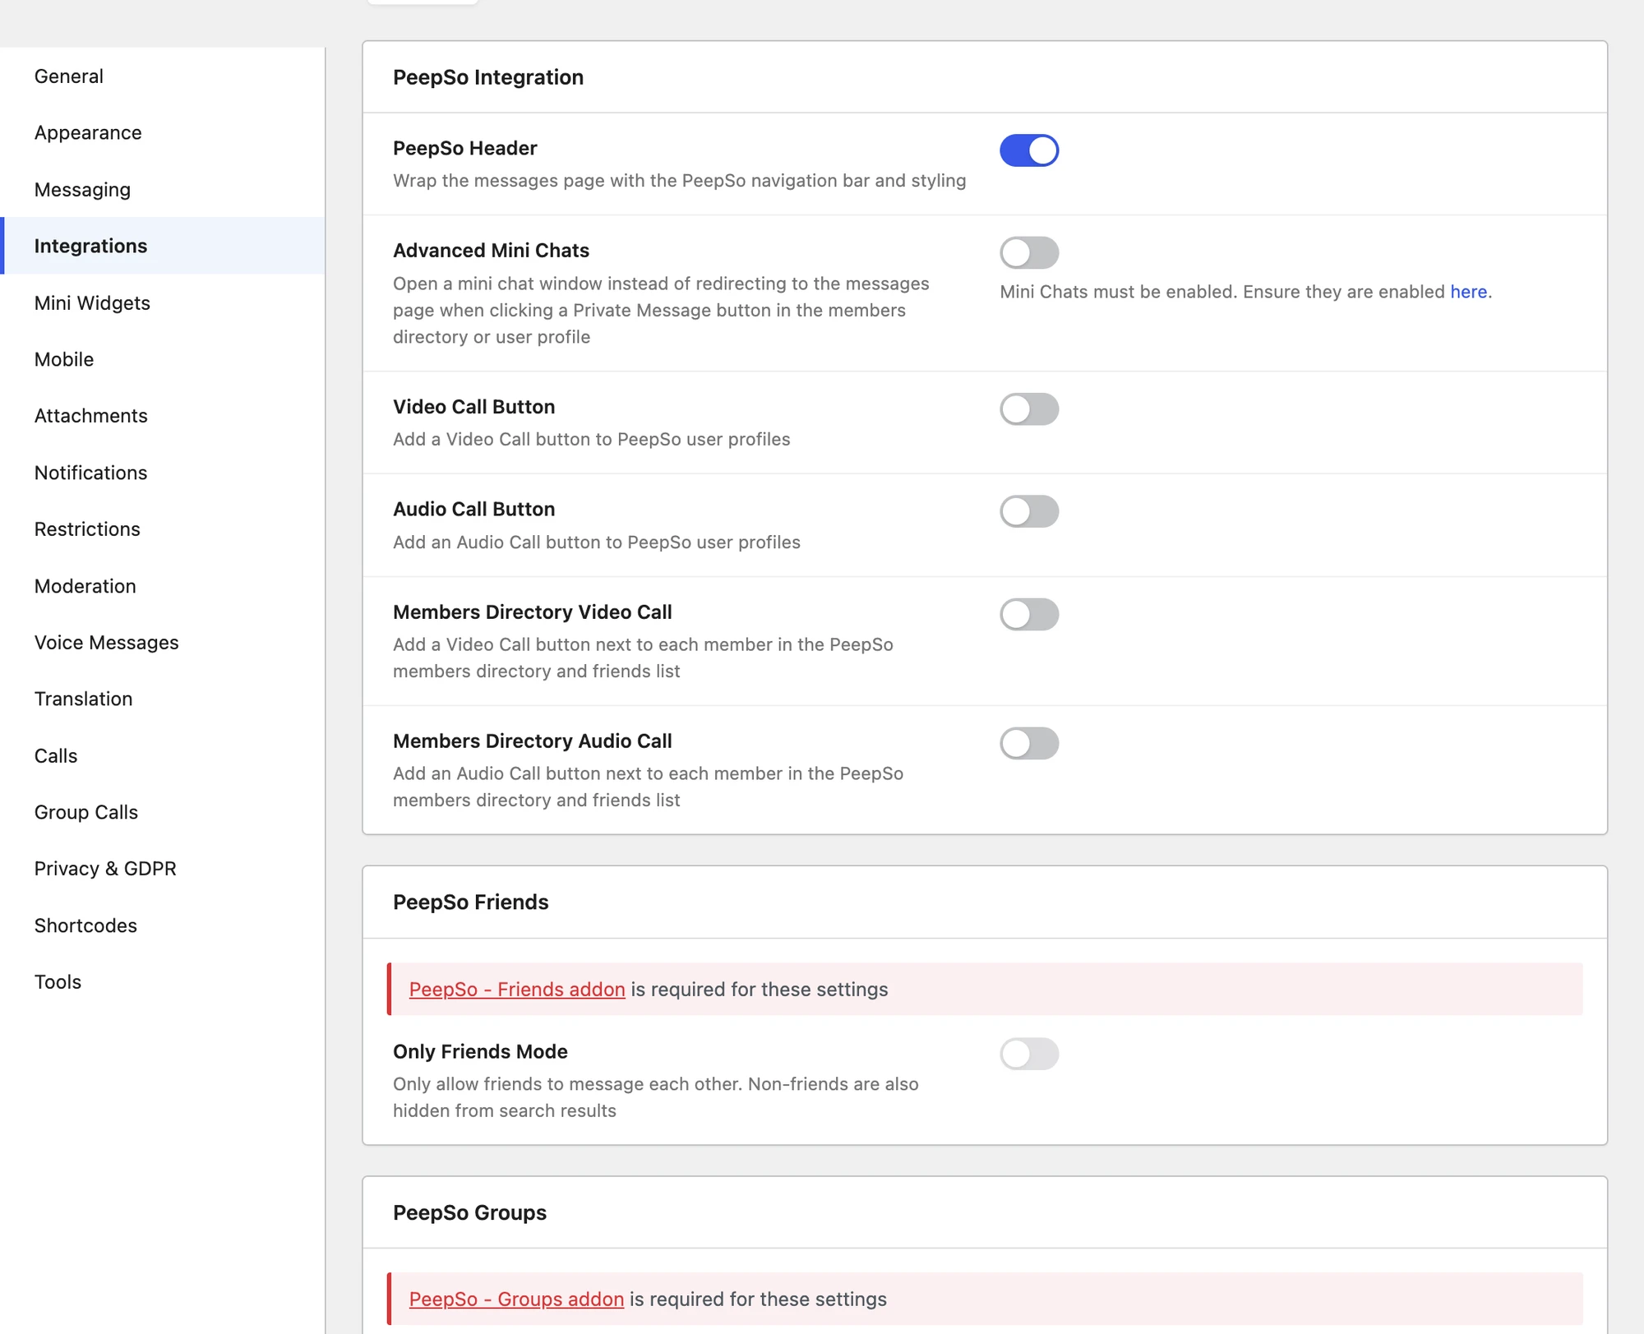Enable Members Directory Video Call toggle
Screen dimensions: 1644x1334
click(1029, 614)
